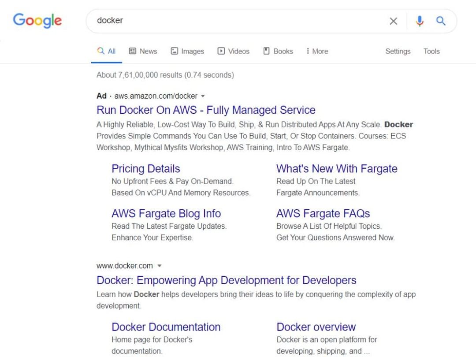Open Run Docker On AWS ad link
The image size is (476, 357).
pos(206,110)
